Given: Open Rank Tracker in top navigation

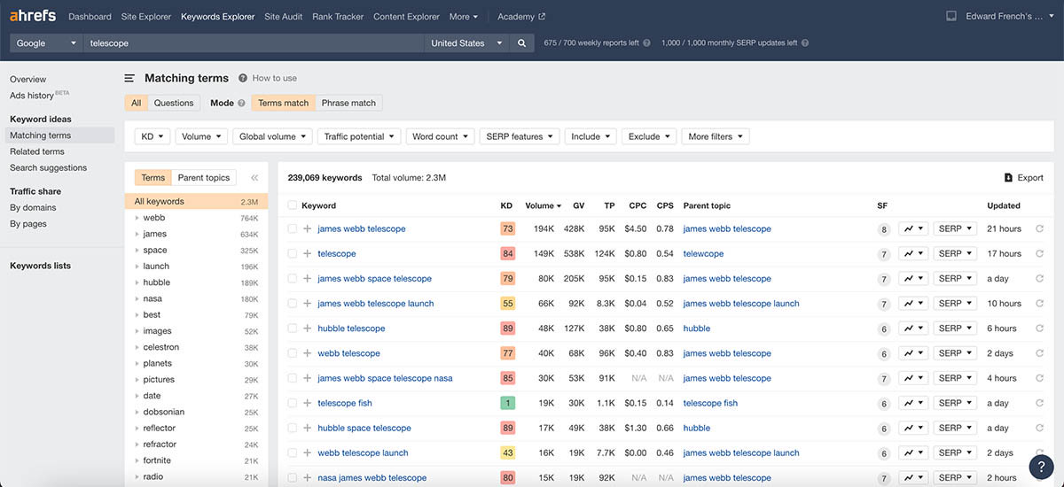Looking at the screenshot, I should [x=337, y=17].
